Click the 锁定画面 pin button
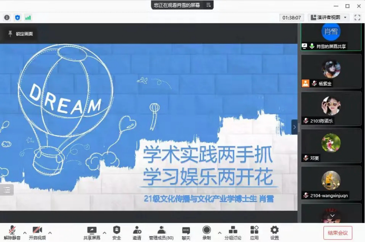Screen dimensions: 365x242 click(21, 34)
